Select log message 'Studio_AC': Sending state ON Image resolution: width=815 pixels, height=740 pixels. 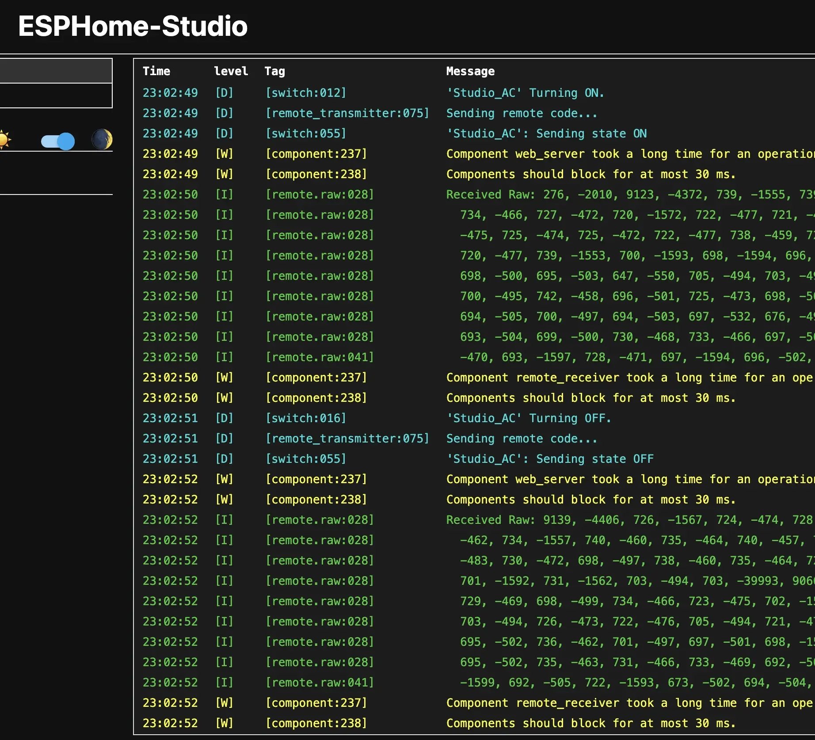(x=546, y=134)
